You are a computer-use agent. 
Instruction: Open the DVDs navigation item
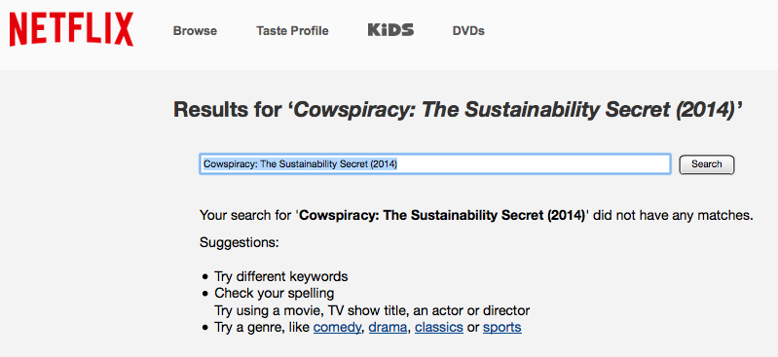468,31
